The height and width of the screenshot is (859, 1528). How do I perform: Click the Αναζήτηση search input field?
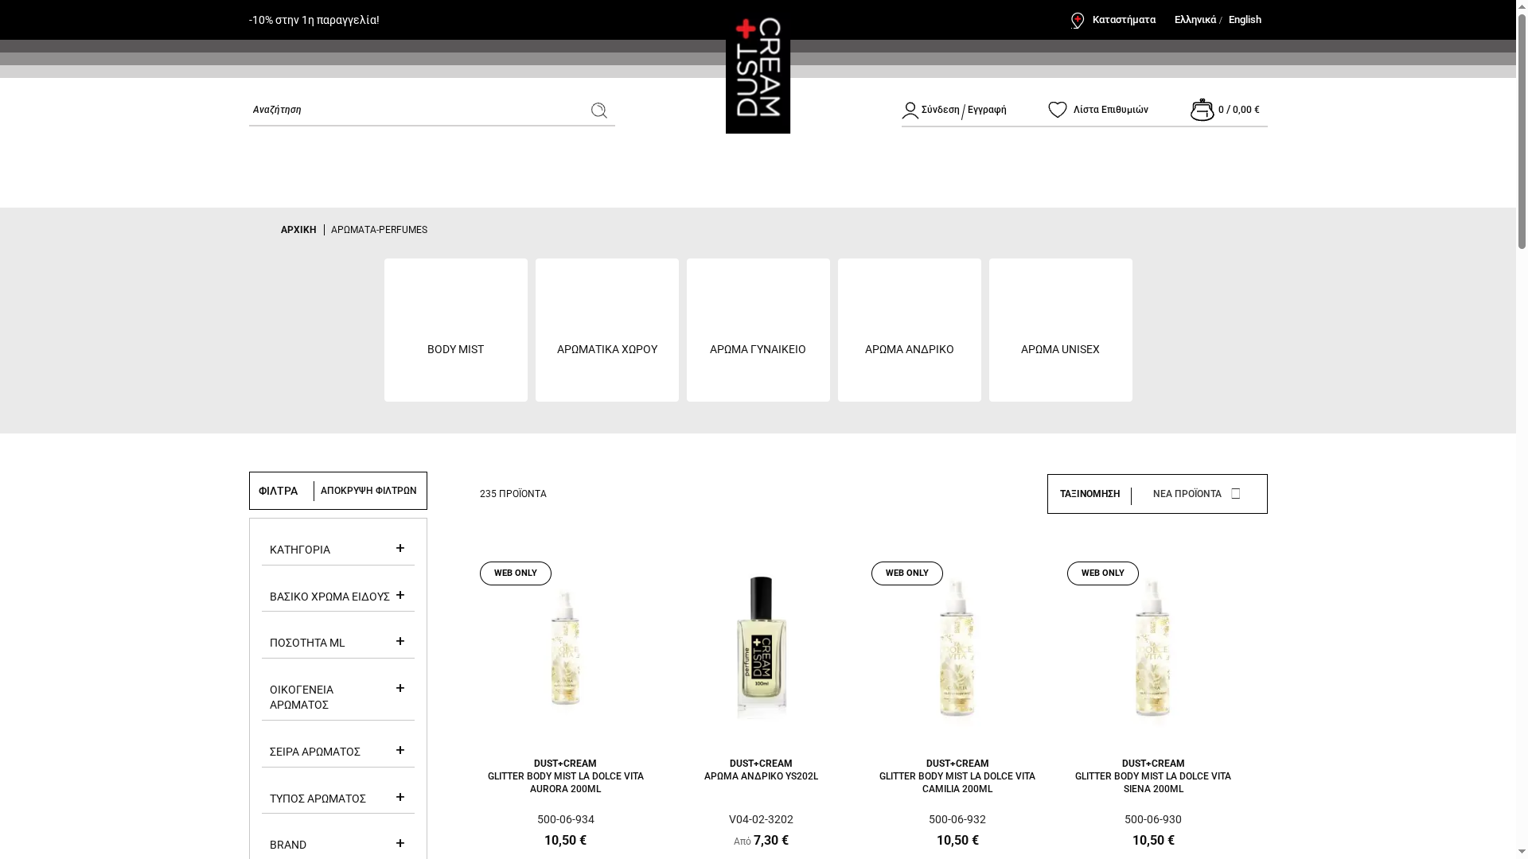(x=414, y=110)
